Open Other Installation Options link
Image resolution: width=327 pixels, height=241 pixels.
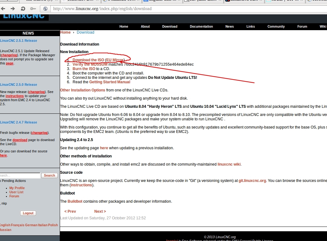click(83, 90)
